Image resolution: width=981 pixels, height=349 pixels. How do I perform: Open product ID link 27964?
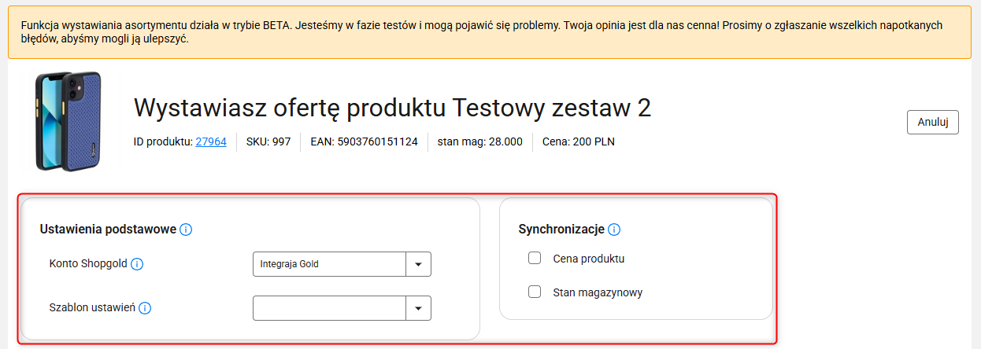pyautogui.click(x=211, y=142)
